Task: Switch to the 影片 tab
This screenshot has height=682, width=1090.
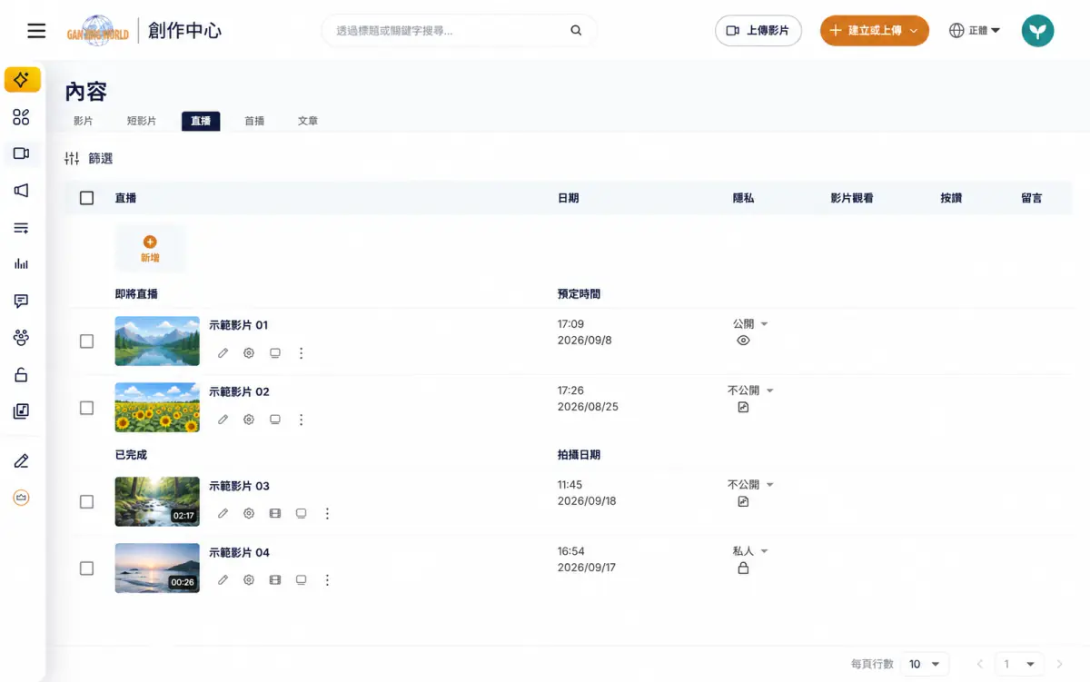Action: pos(83,121)
